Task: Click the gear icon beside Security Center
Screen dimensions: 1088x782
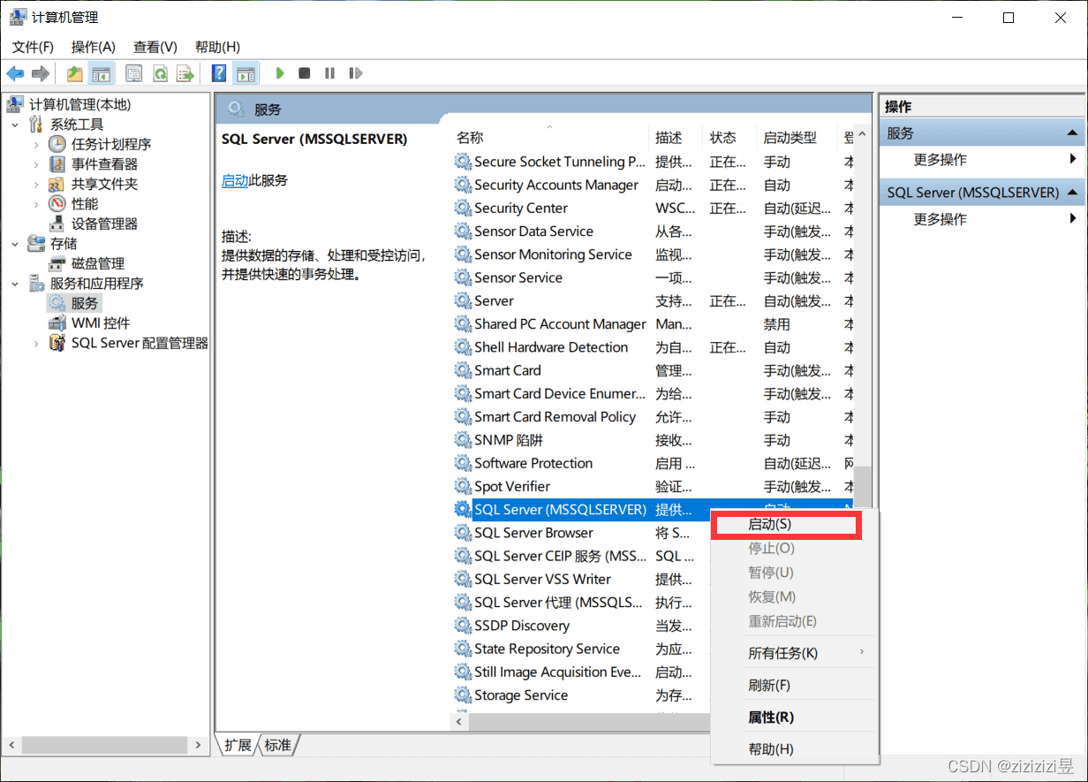Action: tap(463, 209)
